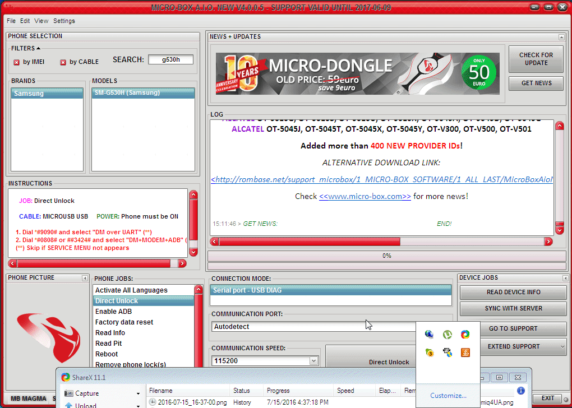Click the EXIT button

click(547, 398)
